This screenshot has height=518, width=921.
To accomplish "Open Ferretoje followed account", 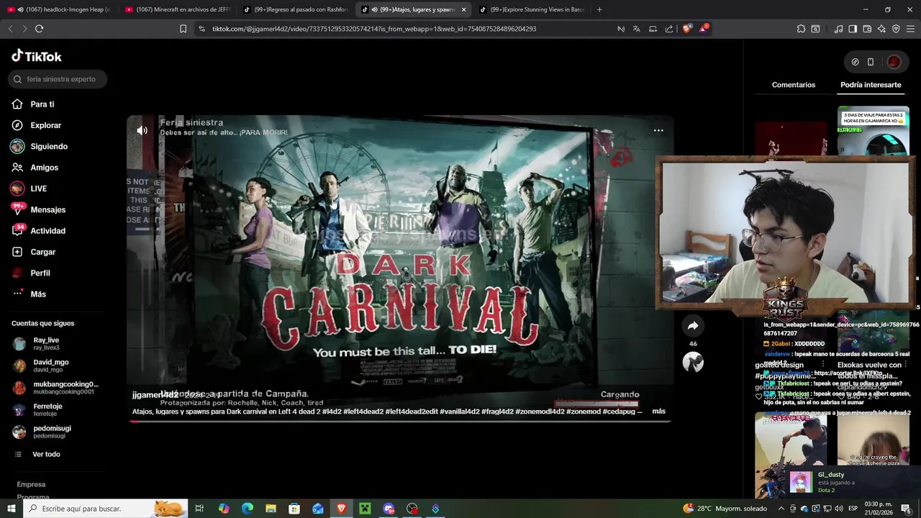I will (x=47, y=410).
